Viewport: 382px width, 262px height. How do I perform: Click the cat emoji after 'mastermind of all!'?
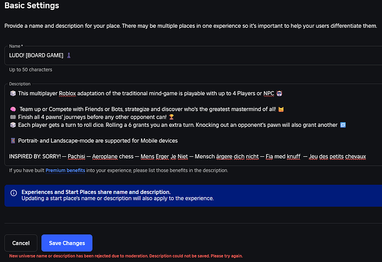(281, 109)
